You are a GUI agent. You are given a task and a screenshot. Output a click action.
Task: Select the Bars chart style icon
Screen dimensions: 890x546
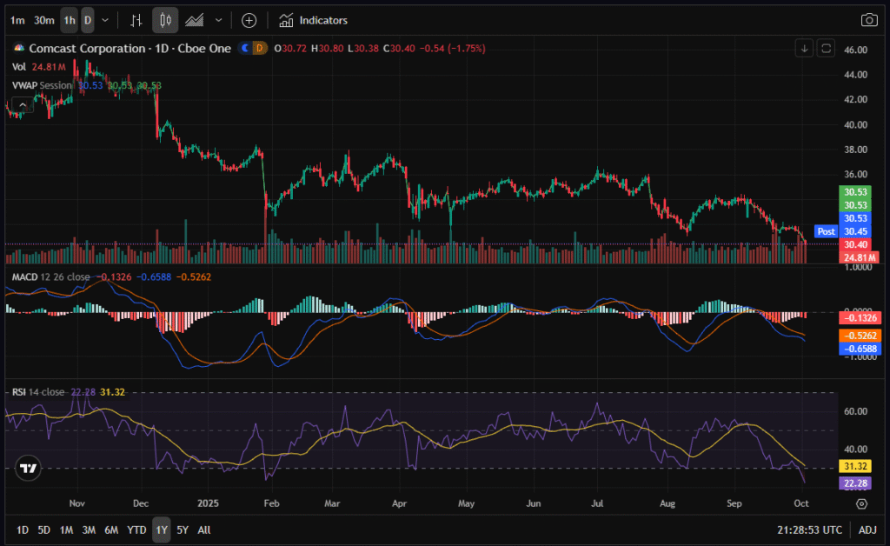pyautogui.click(x=136, y=20)
